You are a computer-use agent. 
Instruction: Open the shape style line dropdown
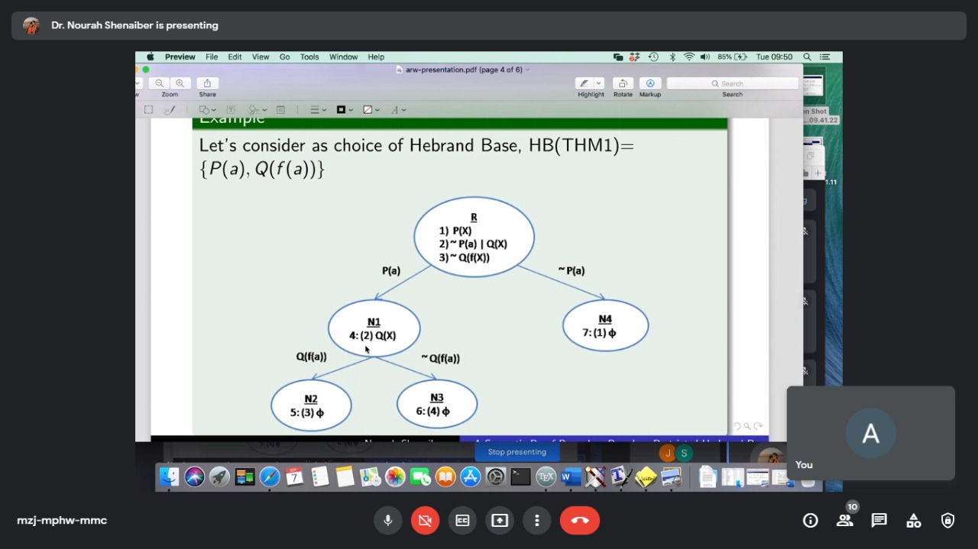(318, 110)
